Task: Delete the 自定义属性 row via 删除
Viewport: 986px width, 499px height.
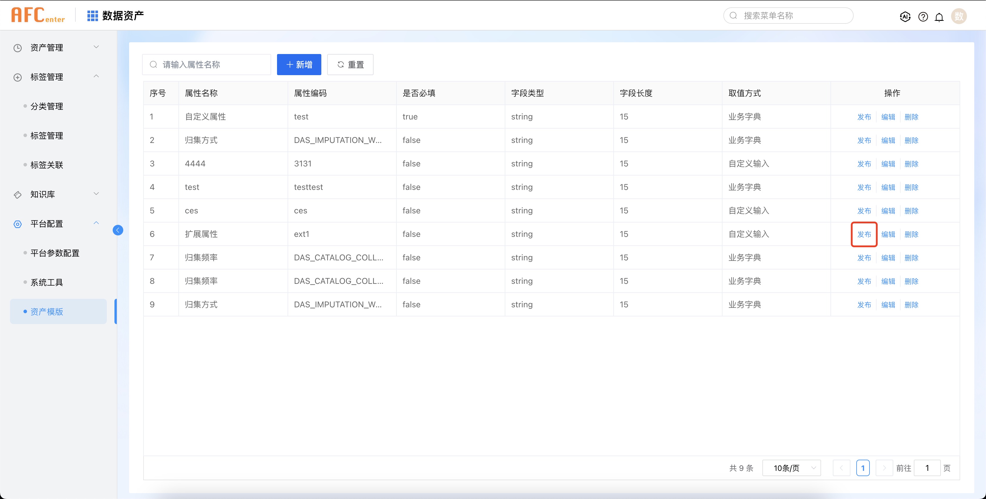Action: (911, 117)
